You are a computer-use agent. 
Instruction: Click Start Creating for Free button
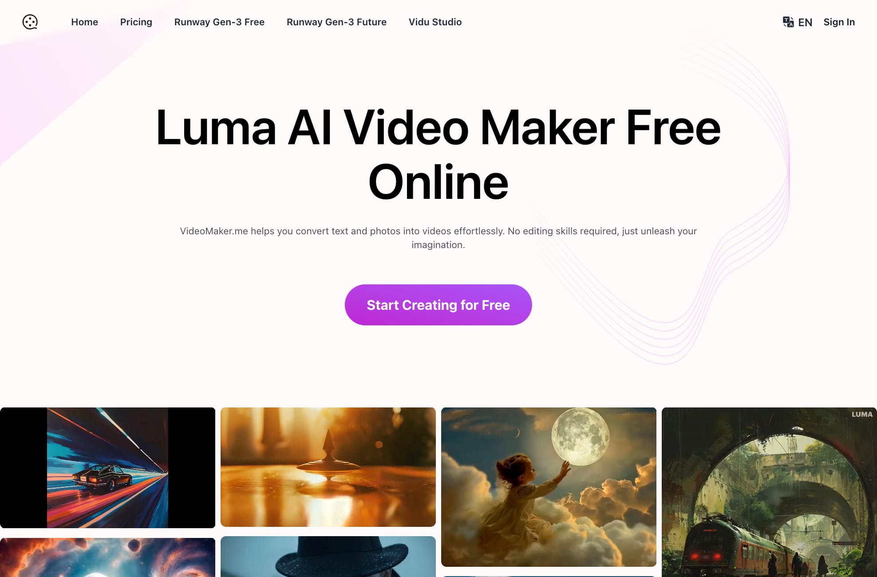(x=438, y=304)
